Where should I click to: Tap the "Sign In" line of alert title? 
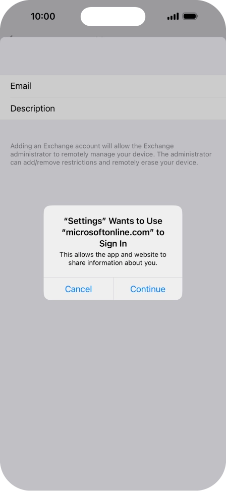click(113, 244)
